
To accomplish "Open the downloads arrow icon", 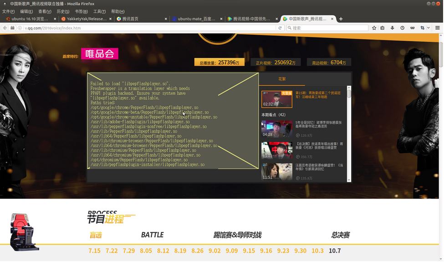I will 392,28.
